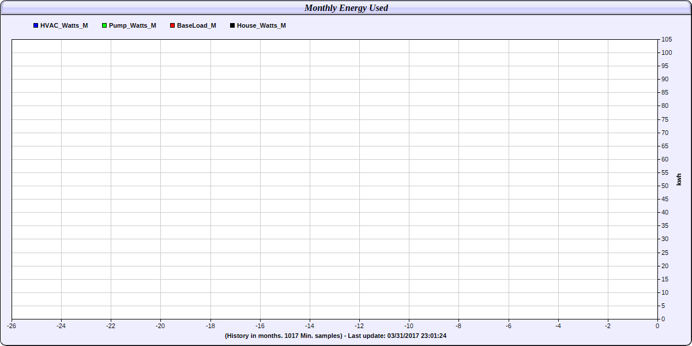Click the red BaseLoad_M legend swatch
Viewport: 692px width, 346px height.
[x=172, y=26]
